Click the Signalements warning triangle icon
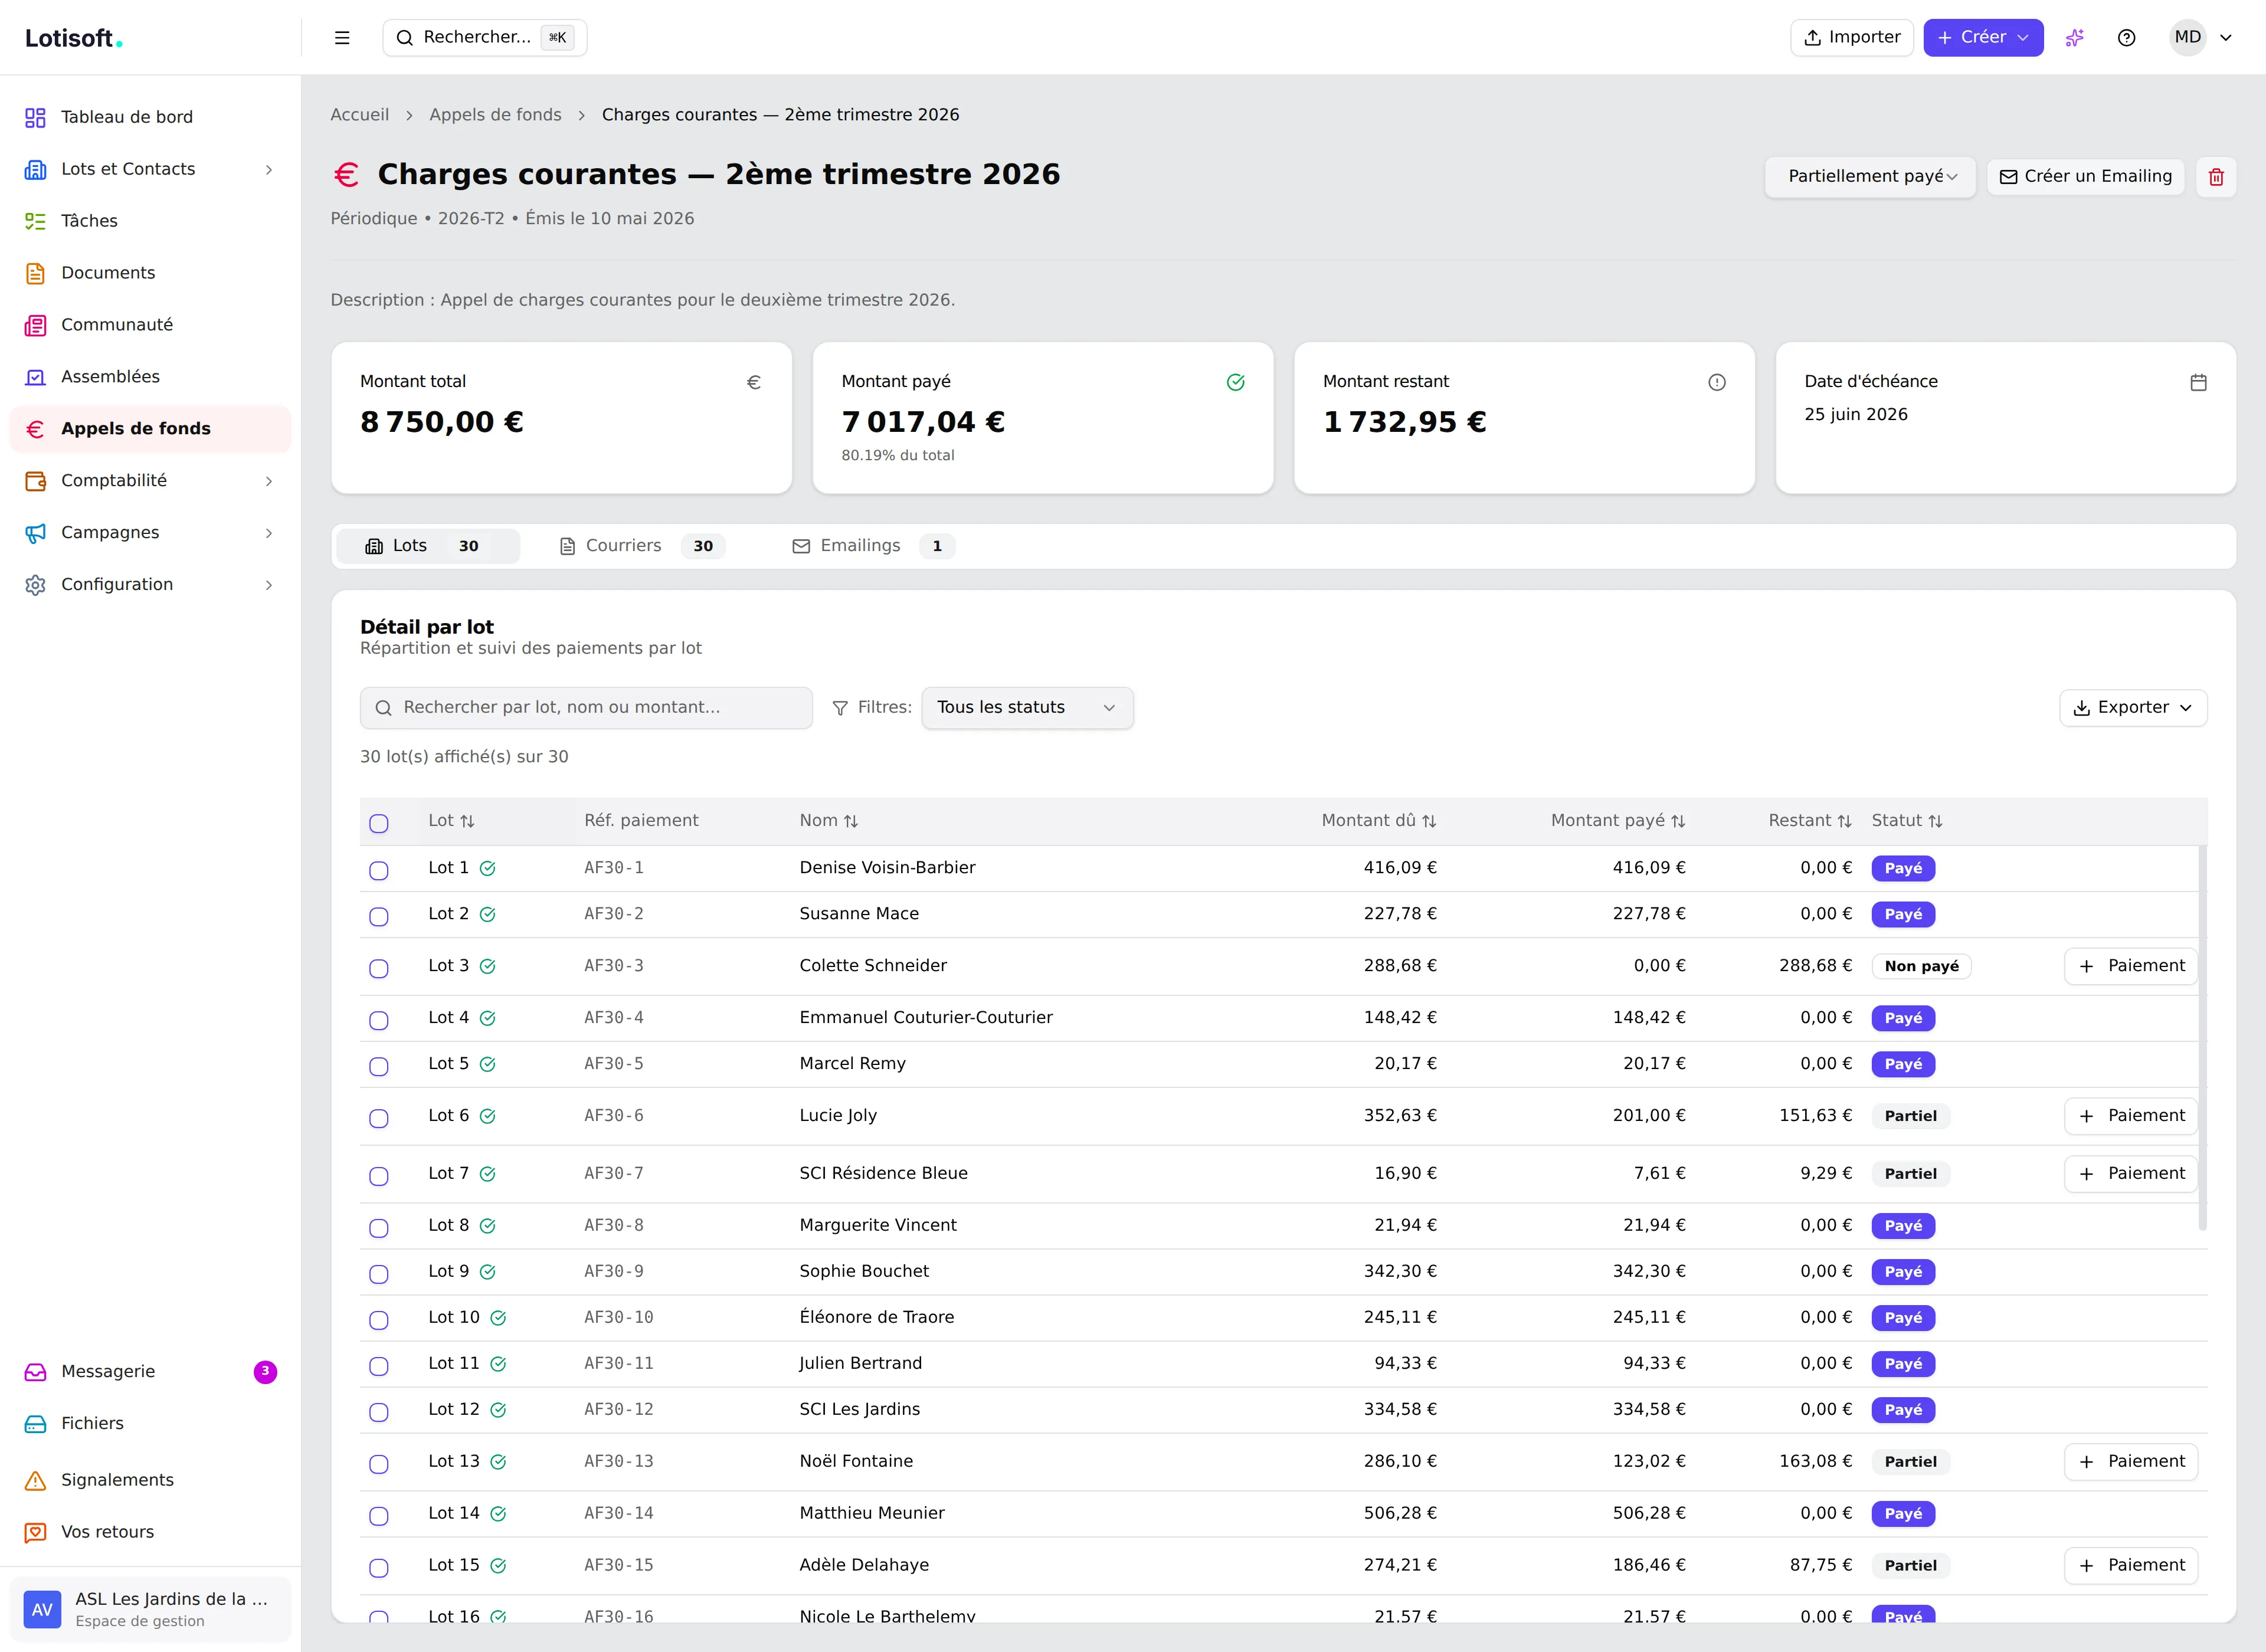The image size is (2266, 1652). (35, 1481)
